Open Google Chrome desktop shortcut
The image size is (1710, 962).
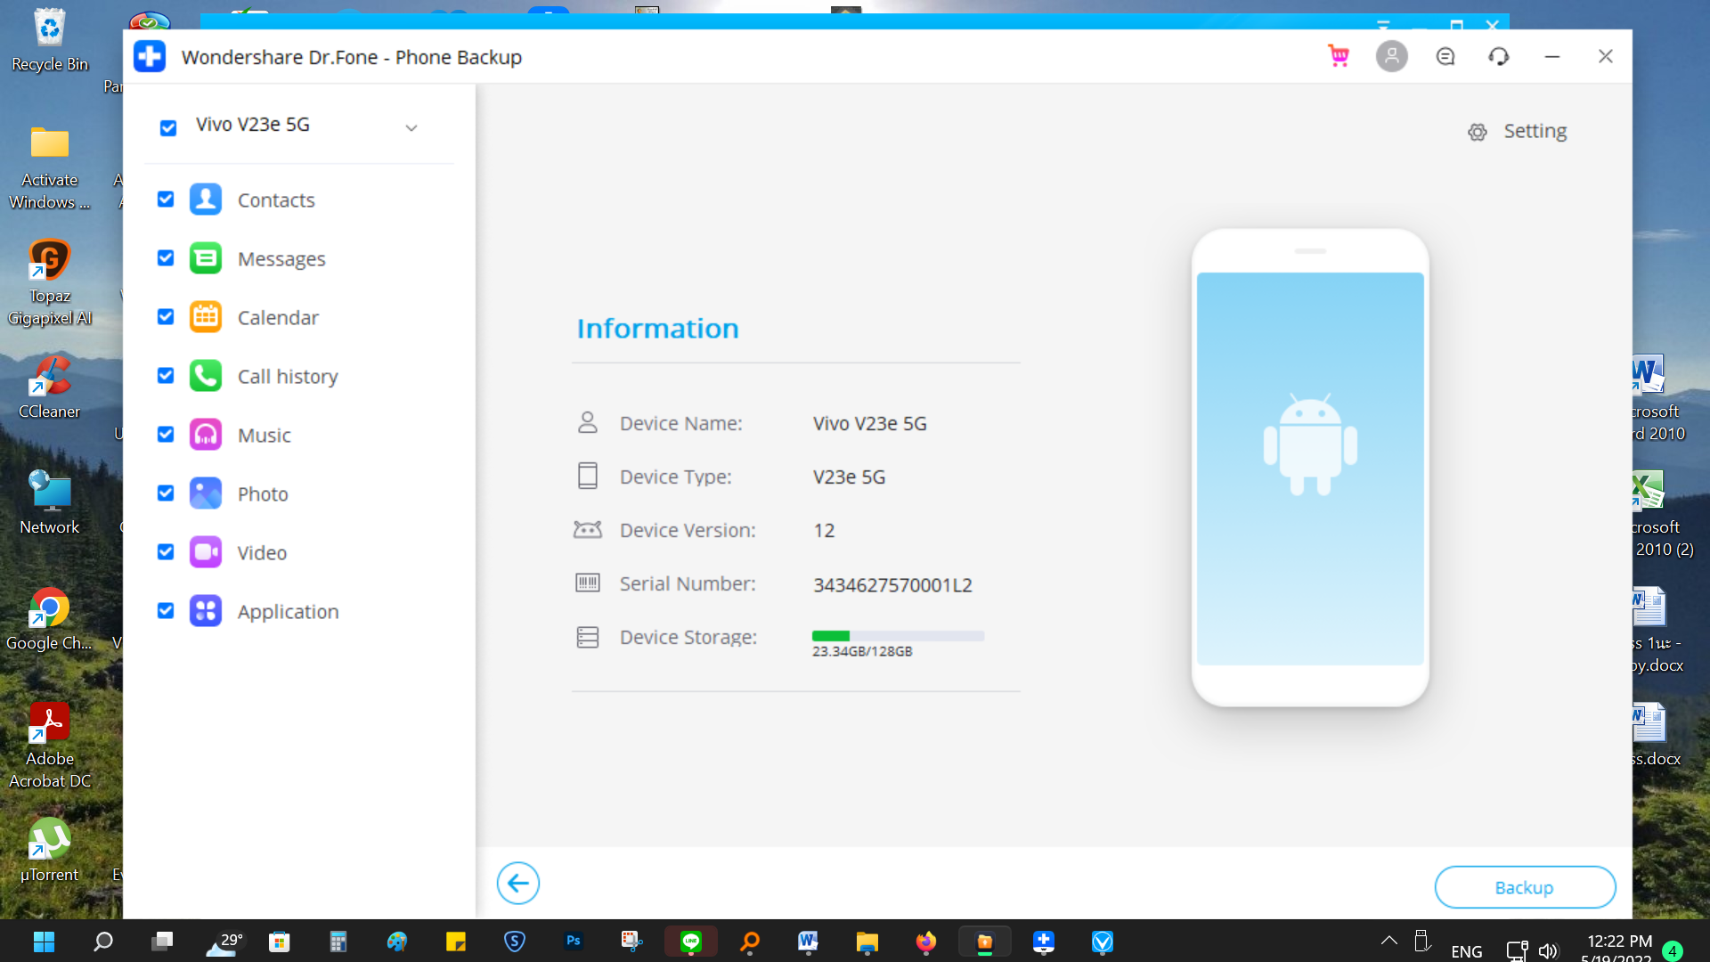tap(49, 620)
